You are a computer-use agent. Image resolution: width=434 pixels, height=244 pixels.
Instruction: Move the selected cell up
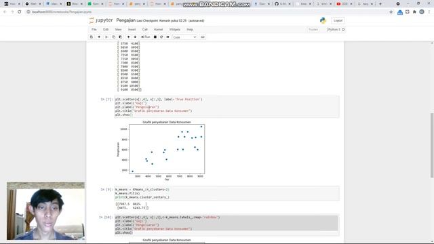click(128, 37)
